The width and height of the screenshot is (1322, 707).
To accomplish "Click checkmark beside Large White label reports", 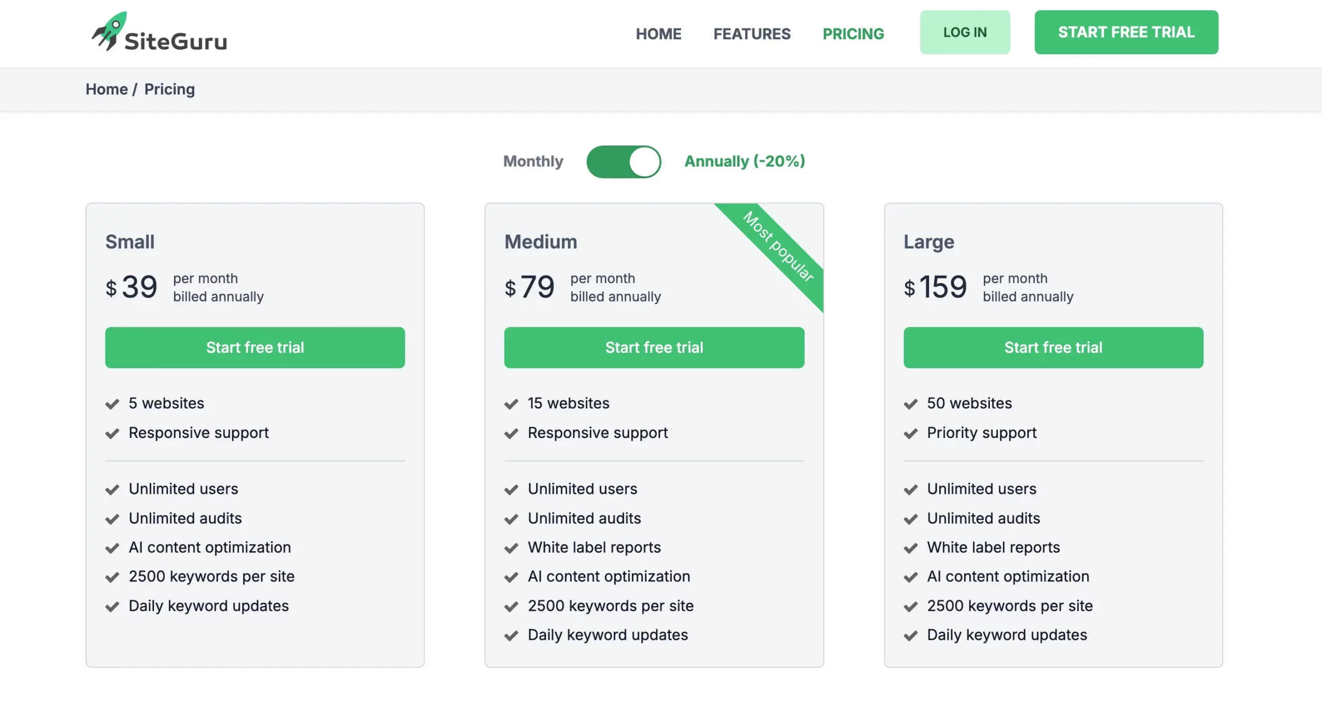I will point(911,548).
